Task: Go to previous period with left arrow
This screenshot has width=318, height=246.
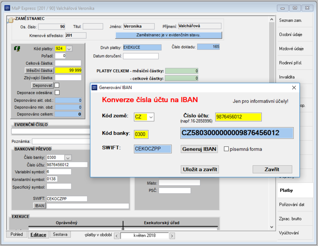Action: (117, 236)
